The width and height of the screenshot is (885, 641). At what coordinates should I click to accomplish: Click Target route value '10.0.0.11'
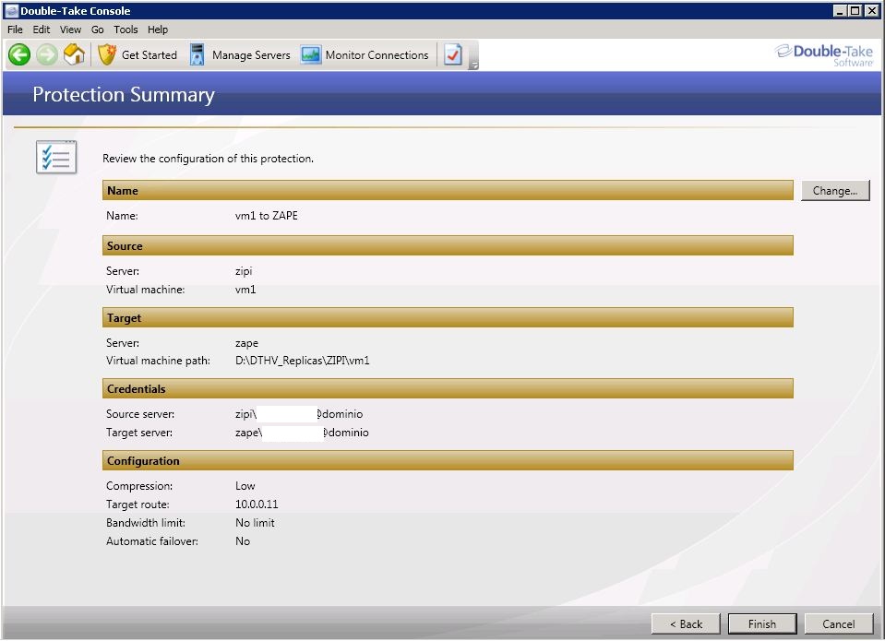click(x=257, y=504)
